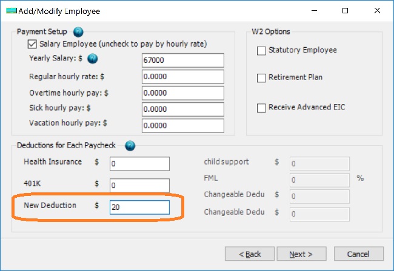The image size is (394, 271).
Task: Check the Retirement Plan box
Action: 262,78
